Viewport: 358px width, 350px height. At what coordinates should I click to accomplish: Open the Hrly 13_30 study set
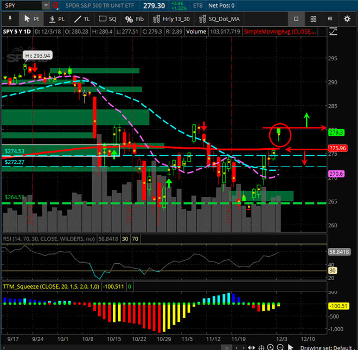point(172,19)
